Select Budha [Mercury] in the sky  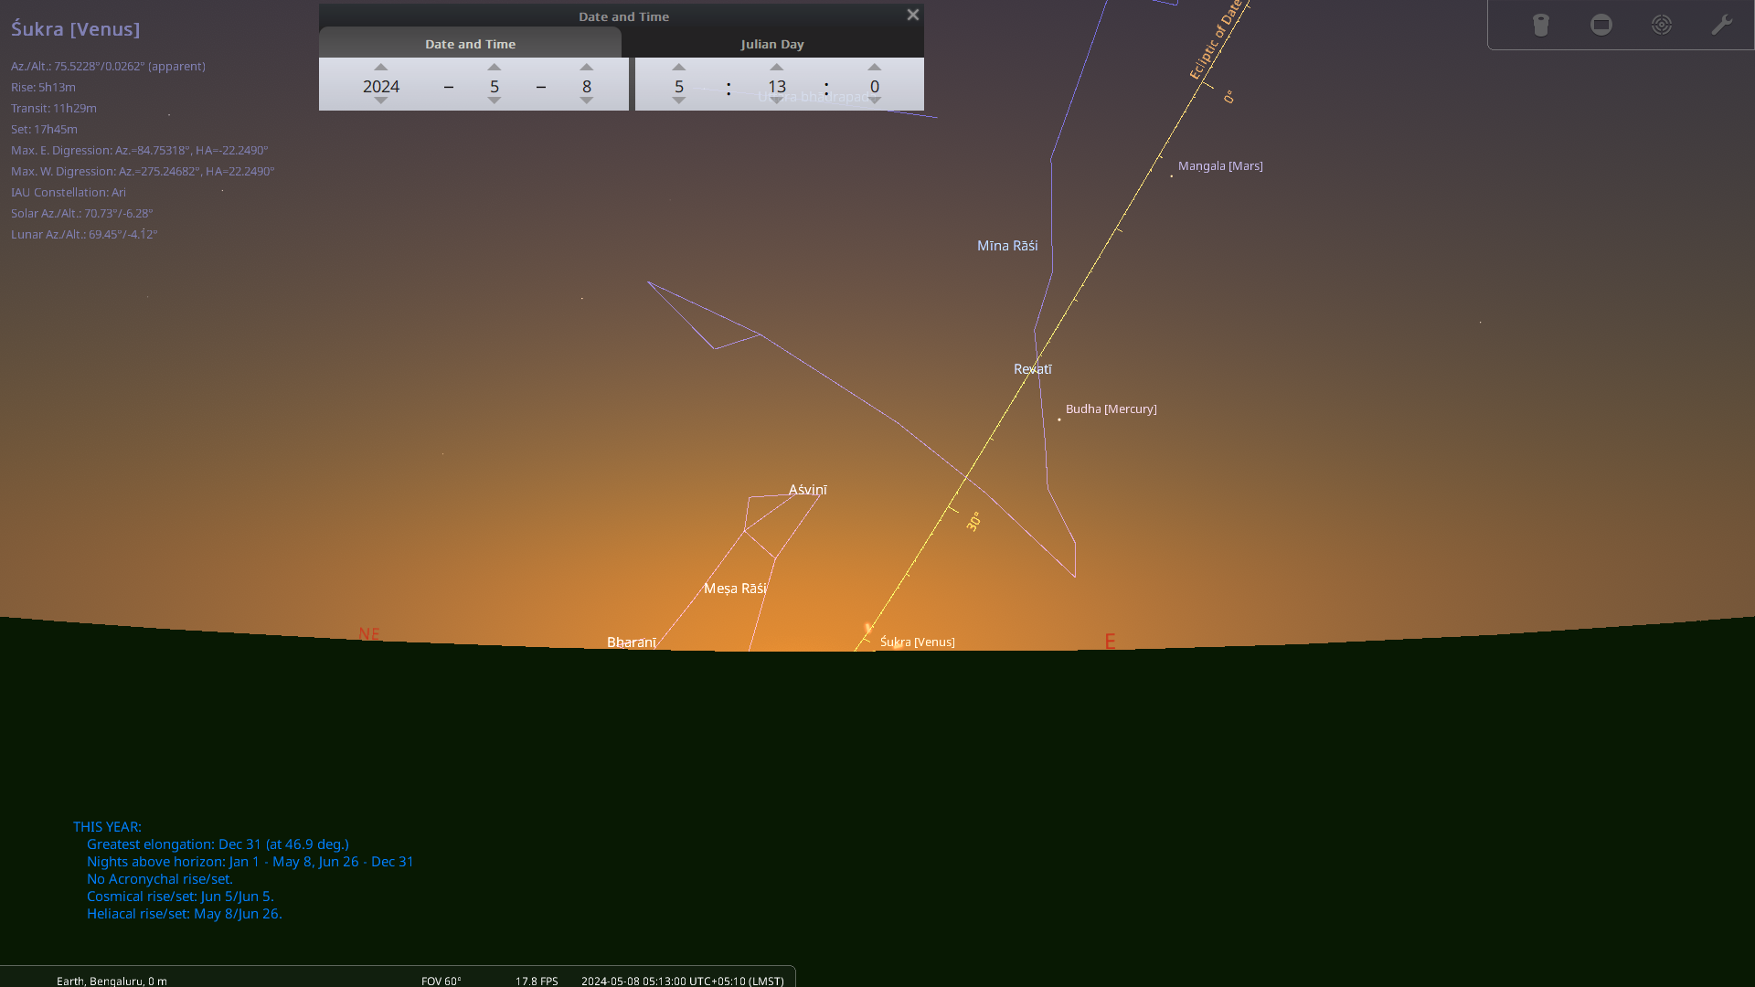1058,419
